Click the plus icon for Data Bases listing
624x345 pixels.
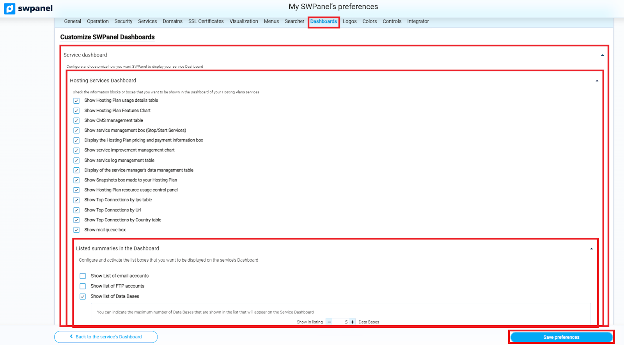[x=352, y=322]
